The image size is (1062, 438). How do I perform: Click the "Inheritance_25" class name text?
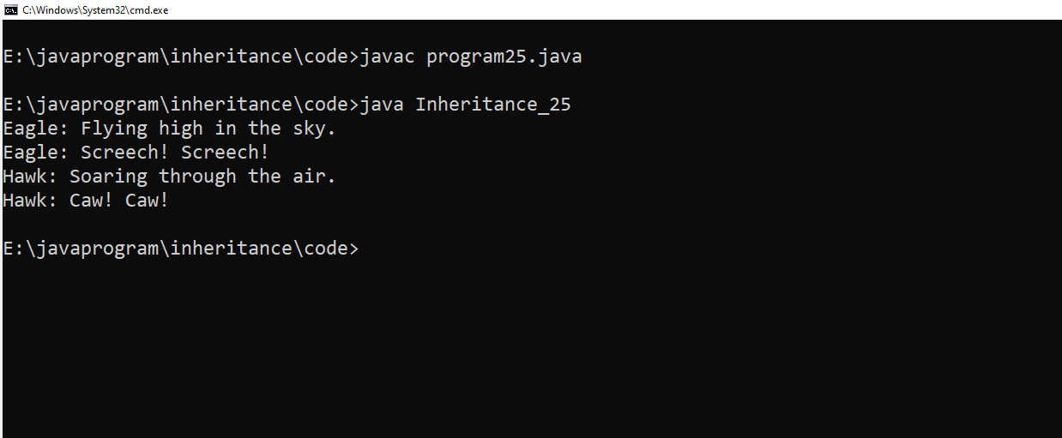click(x=493, y=105)
